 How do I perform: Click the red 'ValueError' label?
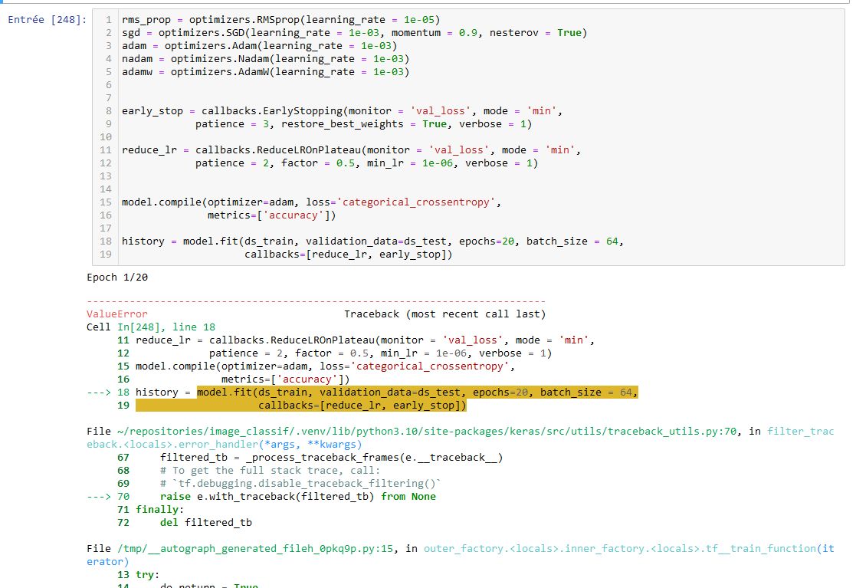point(116,314)
